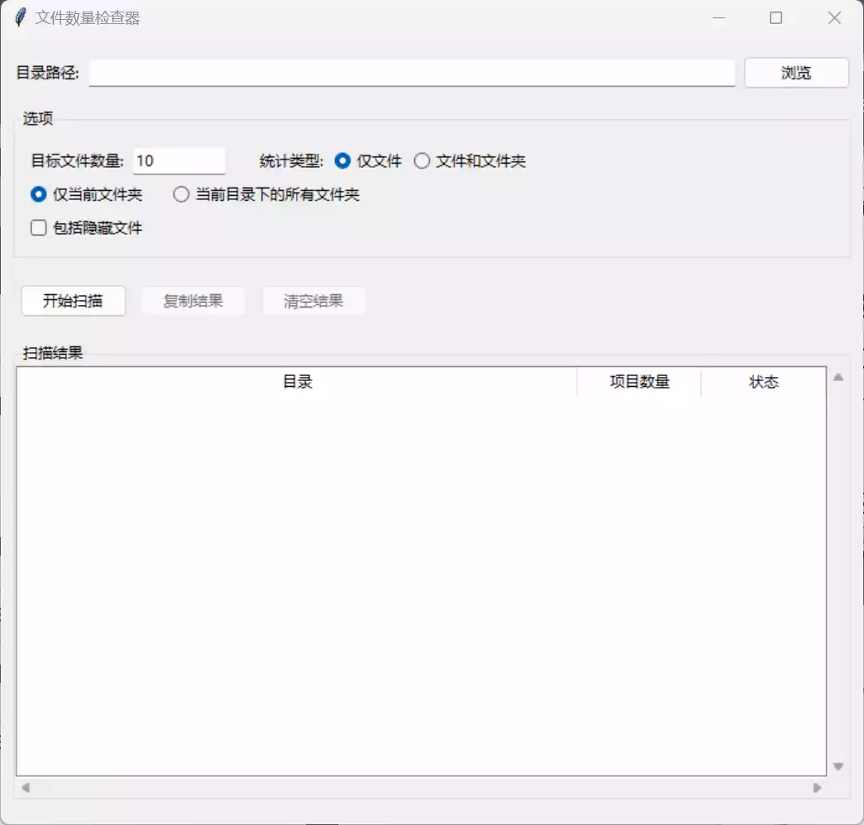Click inside the 目录路径 input field
Viewport: 864px width, 825px height.
(x=413, y=73)
